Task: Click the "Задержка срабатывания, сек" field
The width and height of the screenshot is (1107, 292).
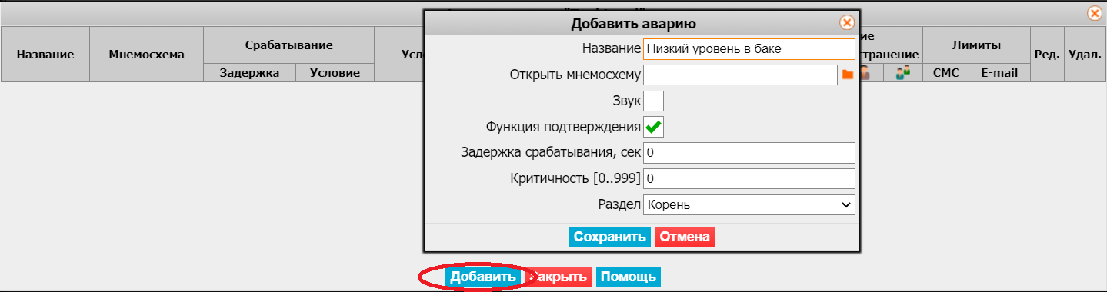Action: click(x=749, y=153)
